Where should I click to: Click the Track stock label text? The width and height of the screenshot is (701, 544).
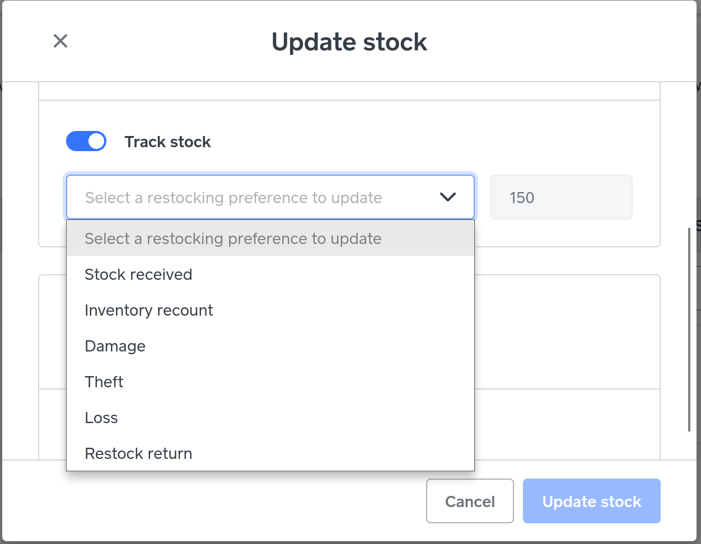(167, 142)
